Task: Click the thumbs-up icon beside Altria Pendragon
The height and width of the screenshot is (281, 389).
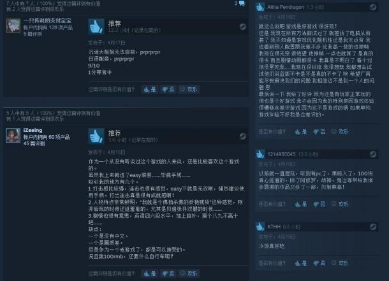Action: 260,7
